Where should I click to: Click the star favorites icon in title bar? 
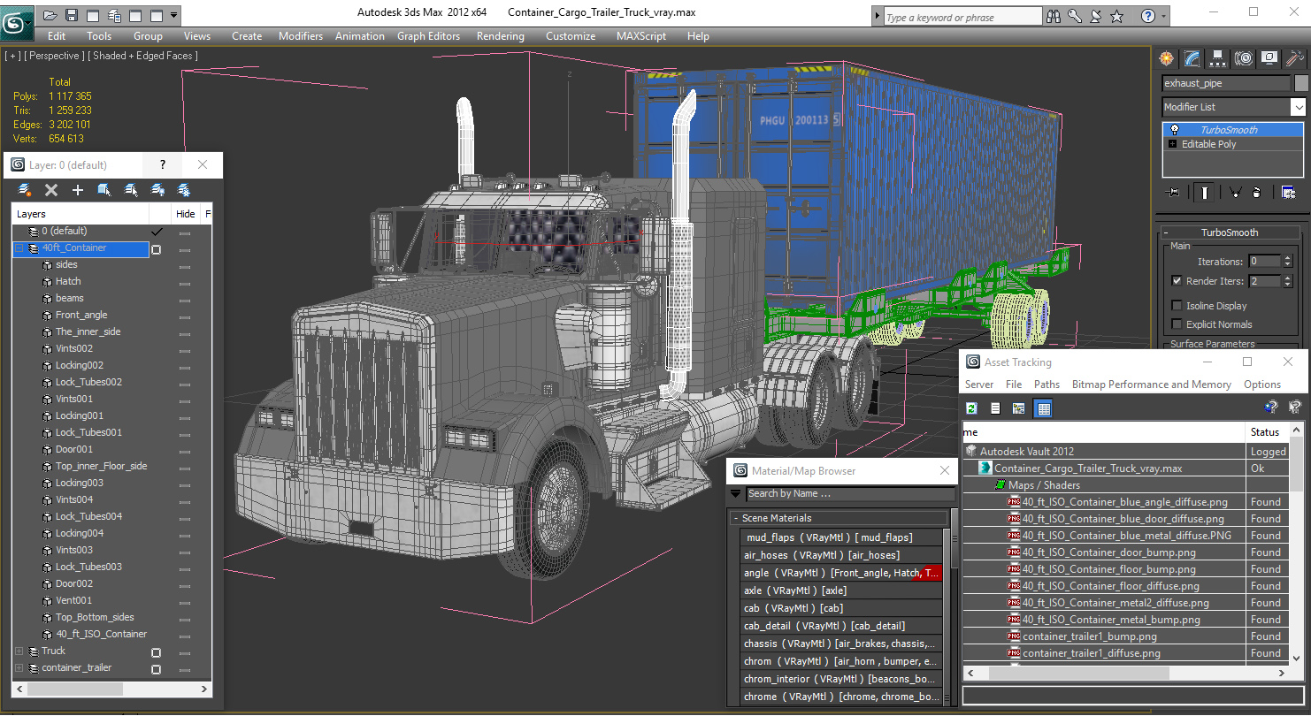point(1117,16)
